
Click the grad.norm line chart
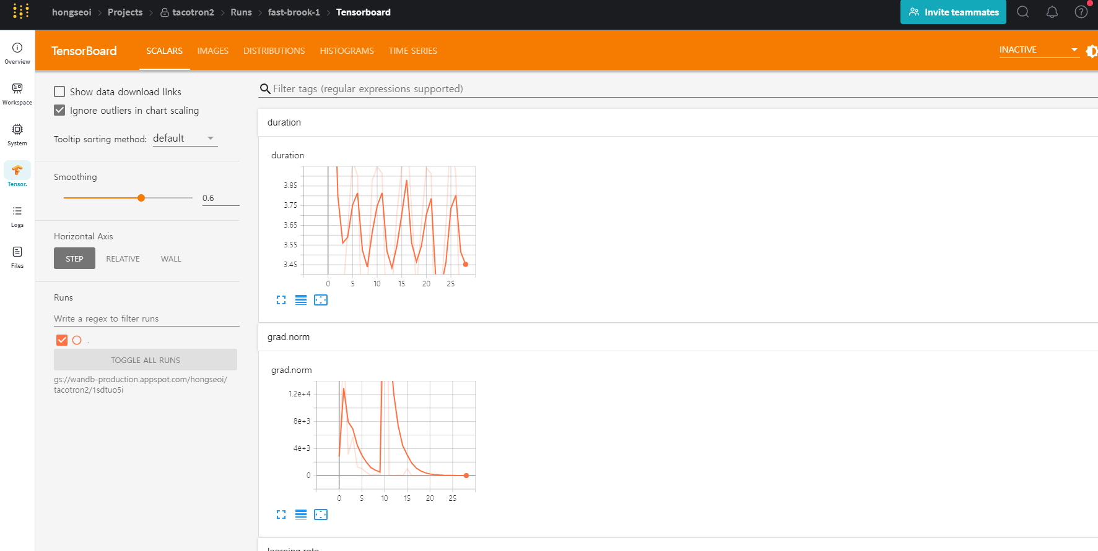point(396,435)
